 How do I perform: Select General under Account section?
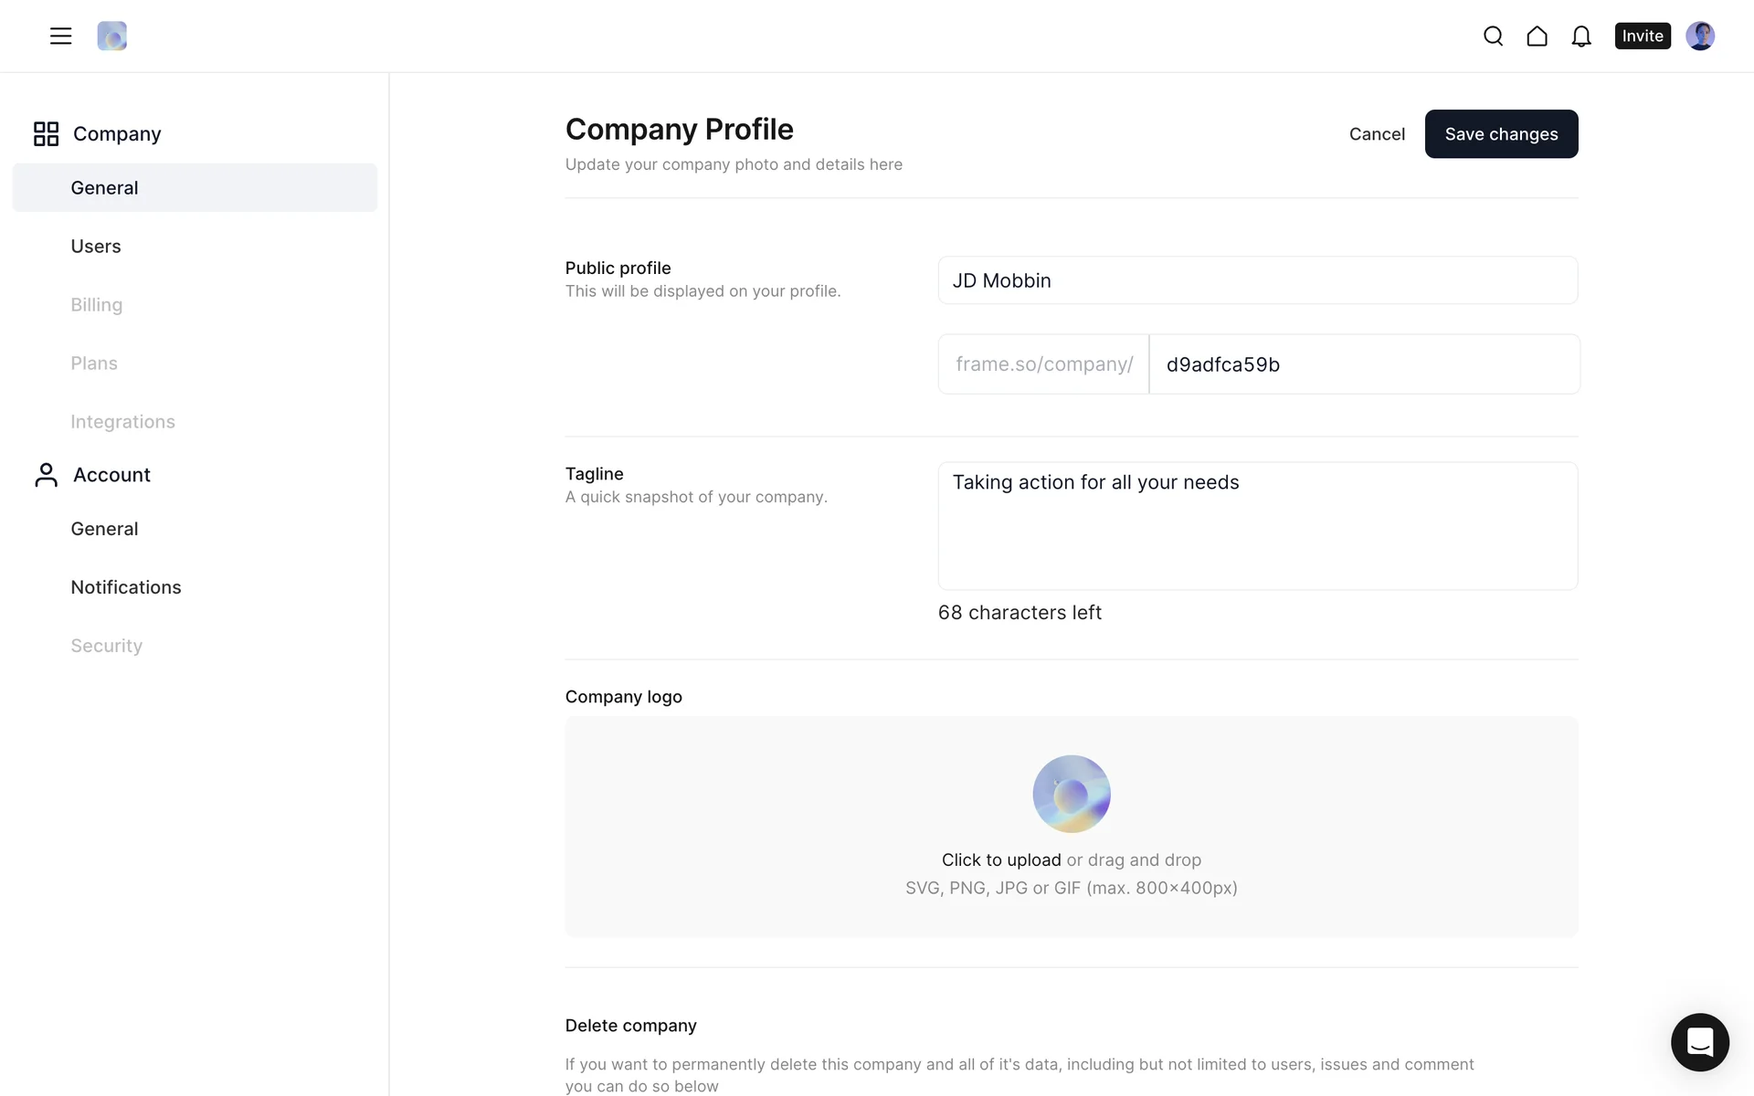tap(104, 529)
